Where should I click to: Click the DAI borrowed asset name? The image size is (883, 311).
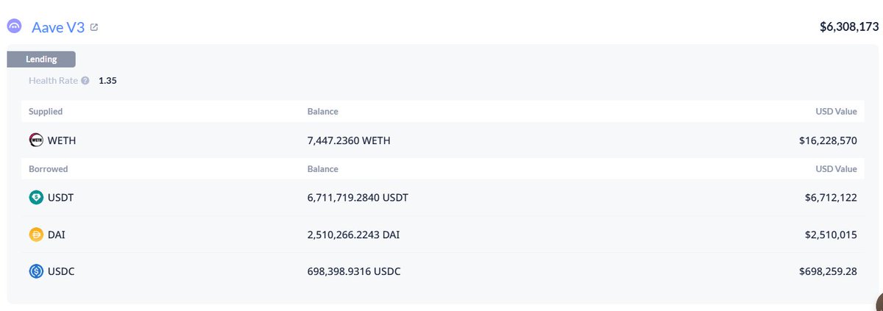tap(57, 235)
